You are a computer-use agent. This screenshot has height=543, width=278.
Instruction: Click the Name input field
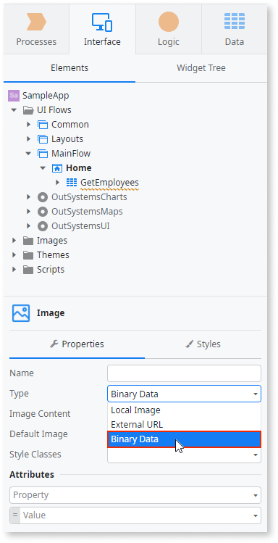(184, 373)
